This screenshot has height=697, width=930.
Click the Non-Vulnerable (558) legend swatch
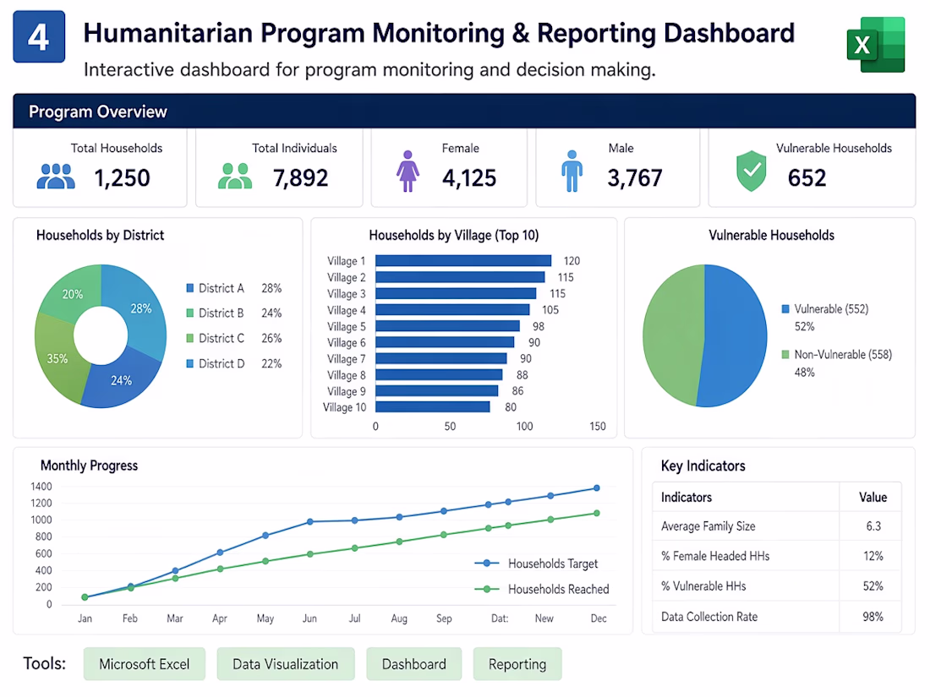tap(785, 355)
